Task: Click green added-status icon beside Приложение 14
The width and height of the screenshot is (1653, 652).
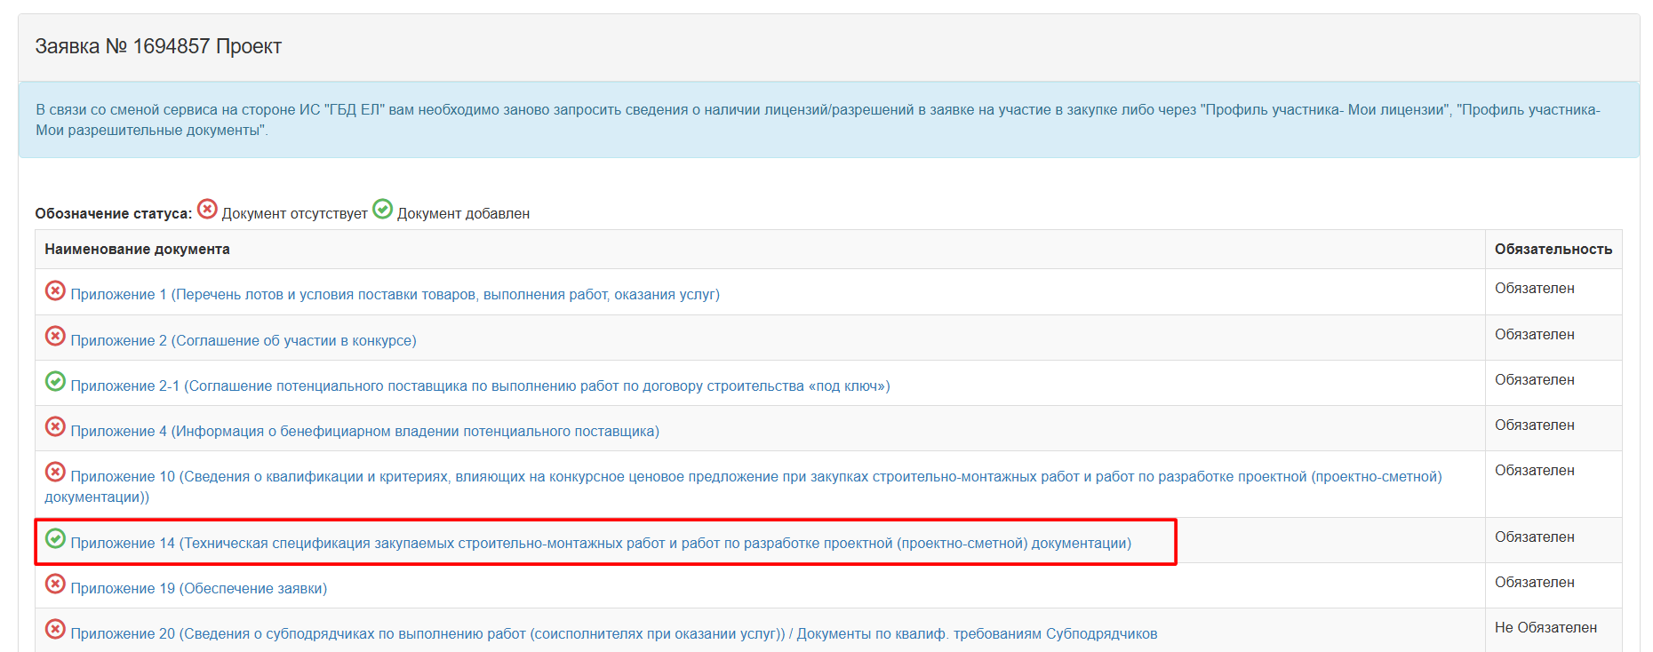Action: coord(55,538)
